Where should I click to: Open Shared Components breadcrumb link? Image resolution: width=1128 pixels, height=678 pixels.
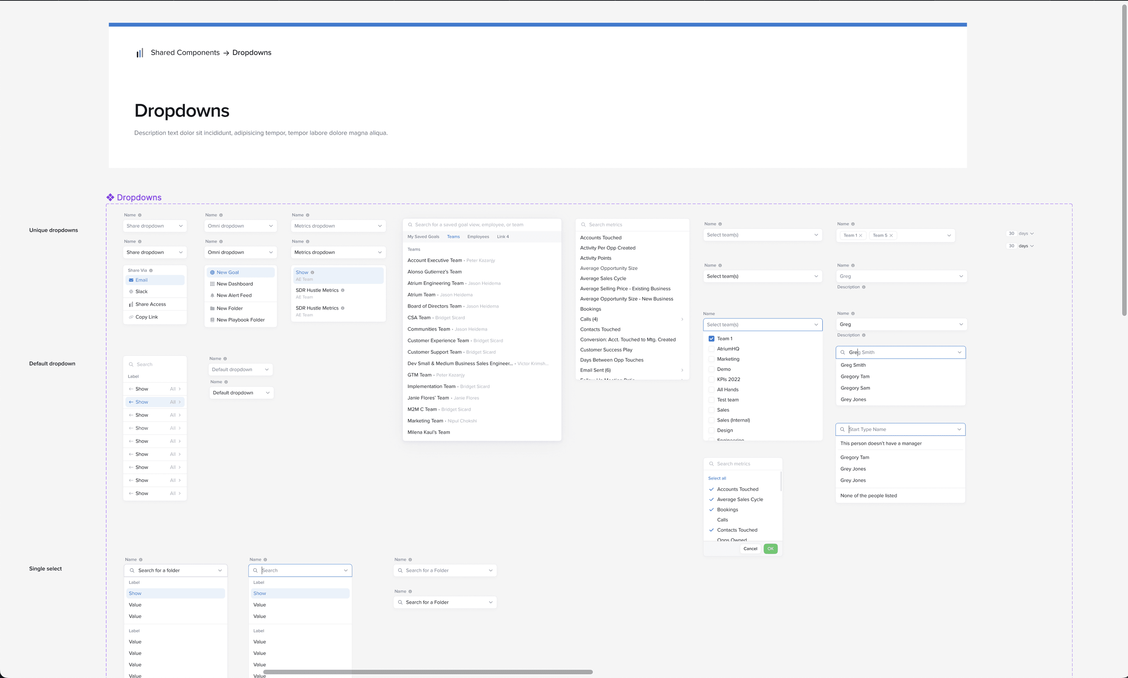click(185, 53)
